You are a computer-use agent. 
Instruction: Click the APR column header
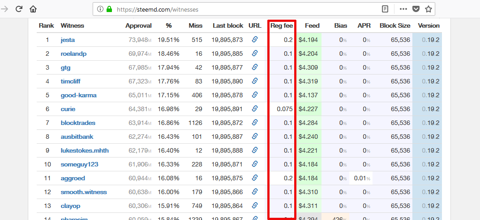[364, 25]
